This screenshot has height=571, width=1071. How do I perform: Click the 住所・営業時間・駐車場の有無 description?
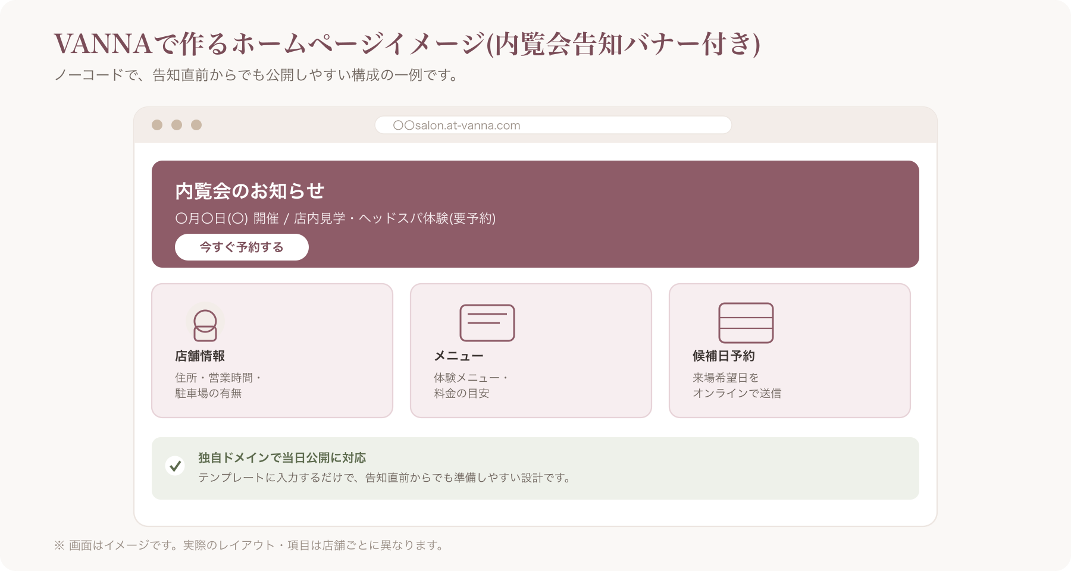click(218, 385)
